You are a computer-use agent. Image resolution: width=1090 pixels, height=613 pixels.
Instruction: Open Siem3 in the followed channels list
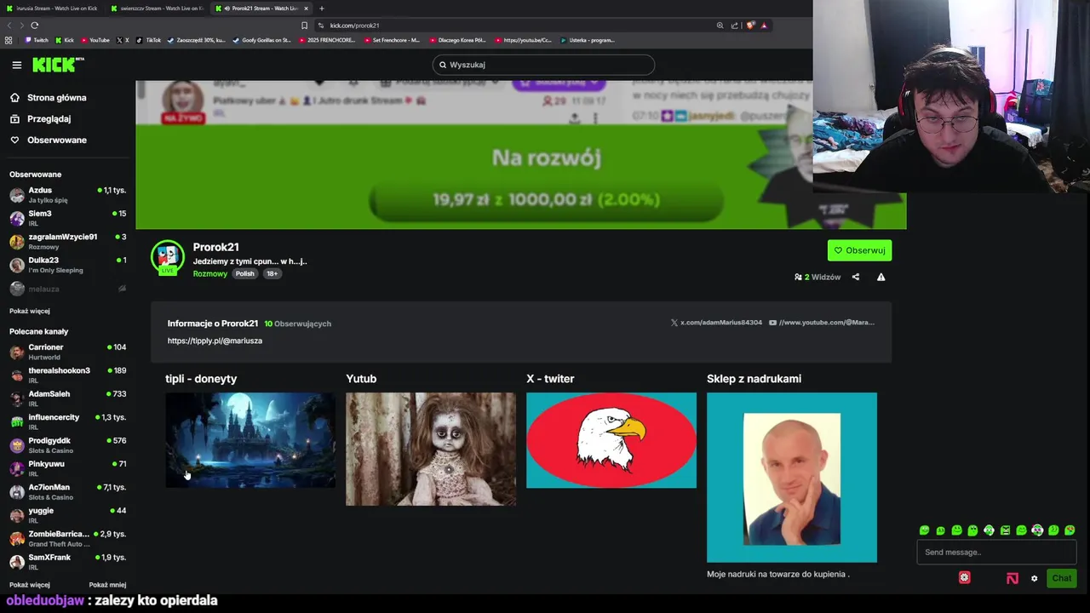(x=67, y=218)
